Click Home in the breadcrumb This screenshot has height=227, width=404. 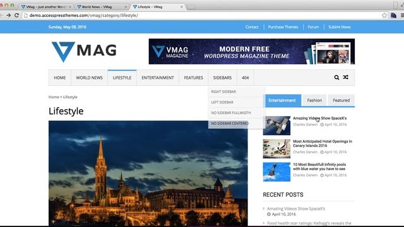(x=54, y=97)
